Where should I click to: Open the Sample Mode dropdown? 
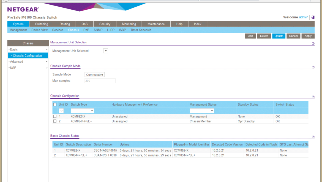(94, 75)
